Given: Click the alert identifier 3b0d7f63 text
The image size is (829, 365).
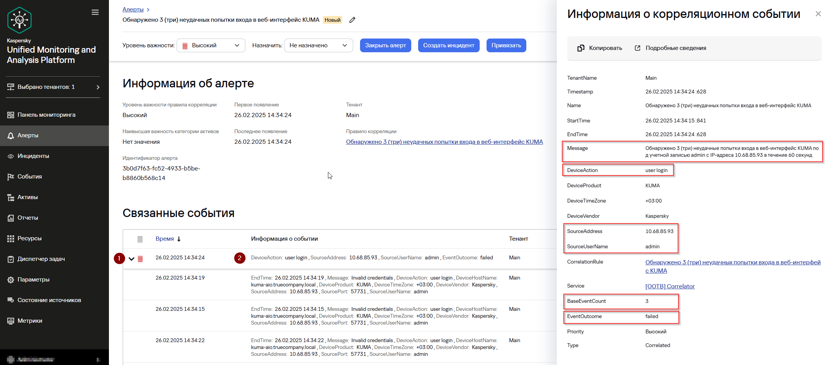Looking at the screenshot, I should tap(161, 173).
